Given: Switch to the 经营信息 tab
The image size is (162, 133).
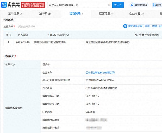Looking at the screenshot, I should pyautogui.click(x=106, y=13).
